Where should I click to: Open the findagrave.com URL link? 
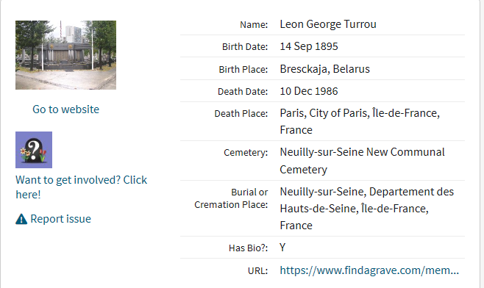(x=369, y=270)
